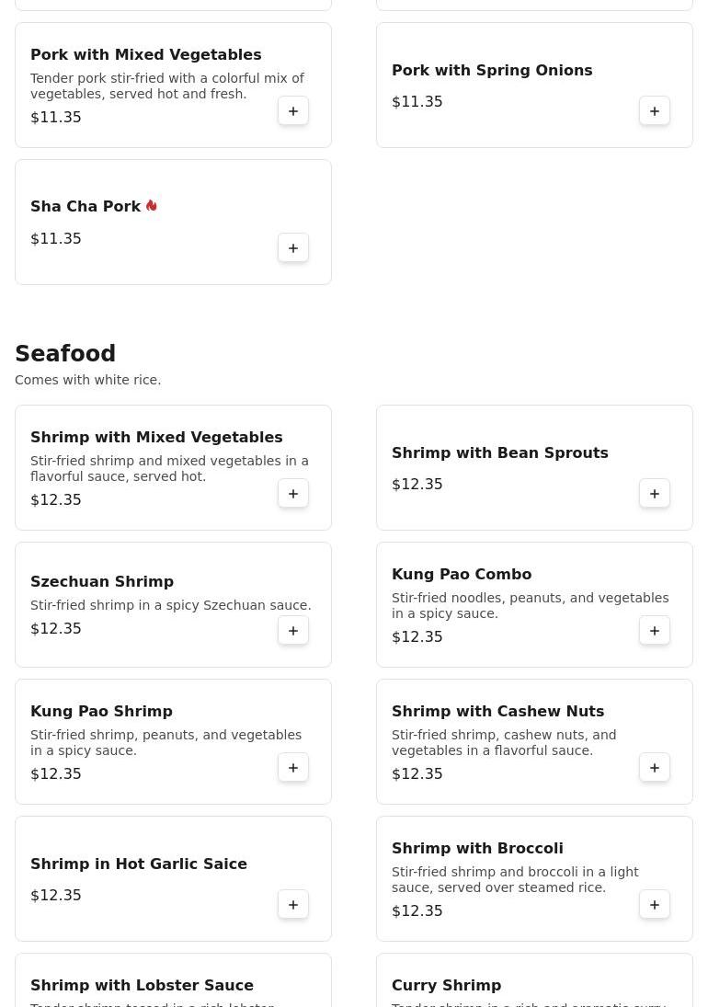Select Shrimp with Bean Sprouts price
The width and height of the screenshot is (708, 1007).
point(417,485)
